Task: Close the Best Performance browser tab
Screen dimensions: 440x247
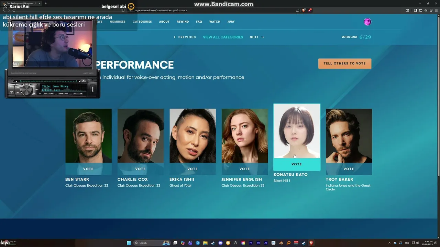Action: [x=39, y=3]
